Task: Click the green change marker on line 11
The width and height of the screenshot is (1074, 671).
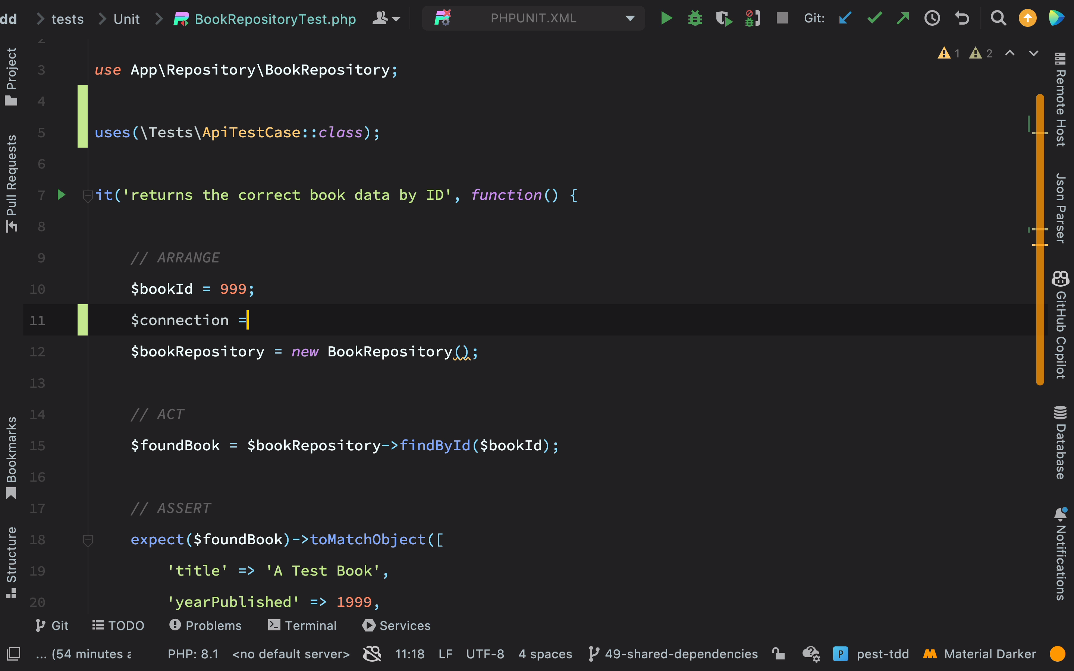Action: pyautogui.click(x=82, y=320)
